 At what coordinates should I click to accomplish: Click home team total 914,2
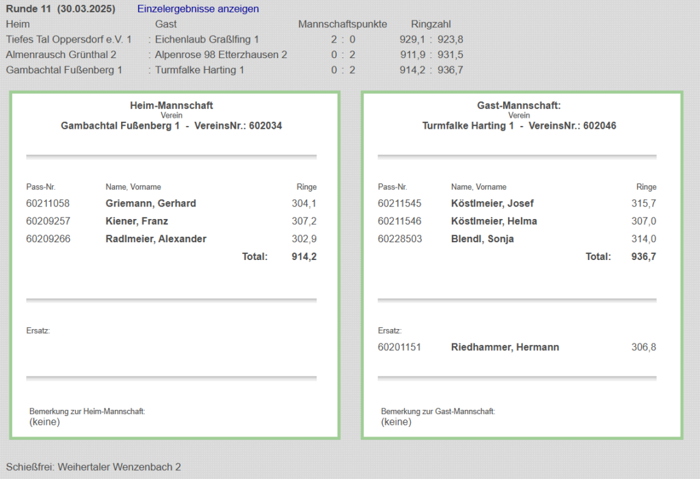tap(304, 257)
